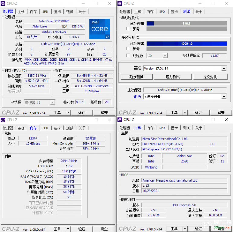Expand the 工具 arrow in the processor window
This screenshot has height=232, width=233.
point(68,113)
